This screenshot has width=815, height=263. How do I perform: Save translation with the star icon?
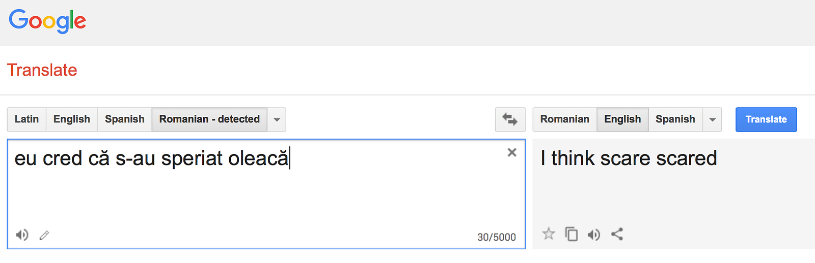point(549,234)
